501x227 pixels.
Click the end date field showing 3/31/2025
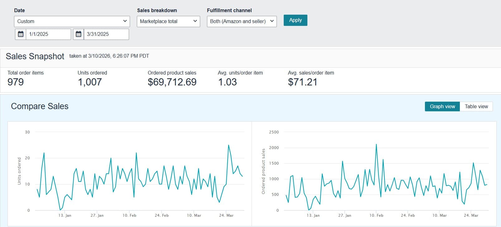click(x=106, y=34)
